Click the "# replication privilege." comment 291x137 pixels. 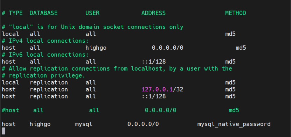pyautogui.click(x=43, y=75)
